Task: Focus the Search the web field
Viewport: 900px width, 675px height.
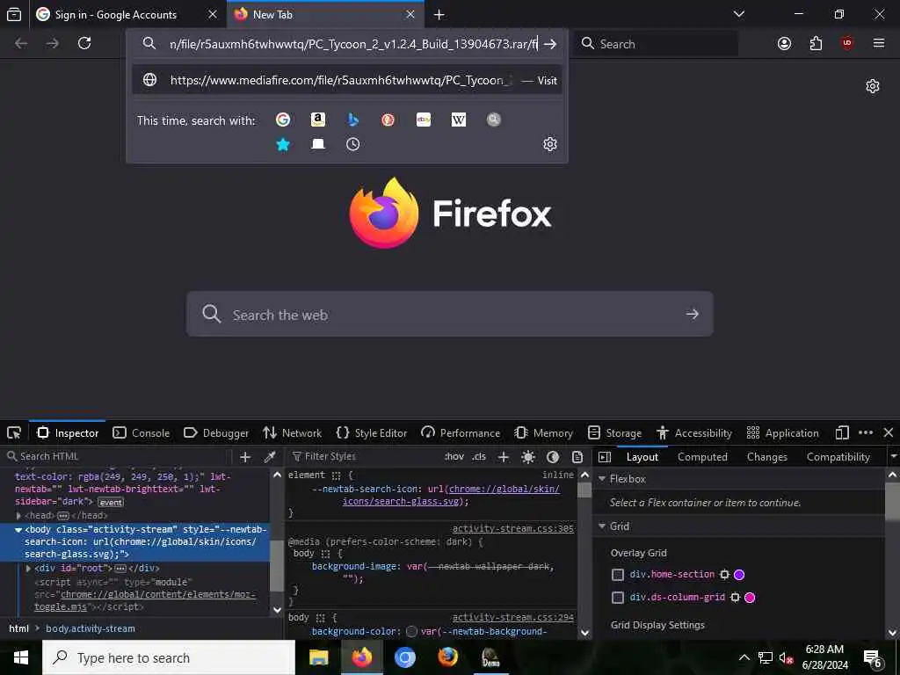Action: (x=449, y=314)
